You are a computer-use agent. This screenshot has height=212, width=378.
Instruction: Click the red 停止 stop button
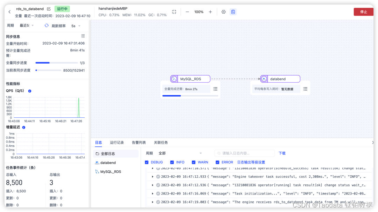[363, 12]
